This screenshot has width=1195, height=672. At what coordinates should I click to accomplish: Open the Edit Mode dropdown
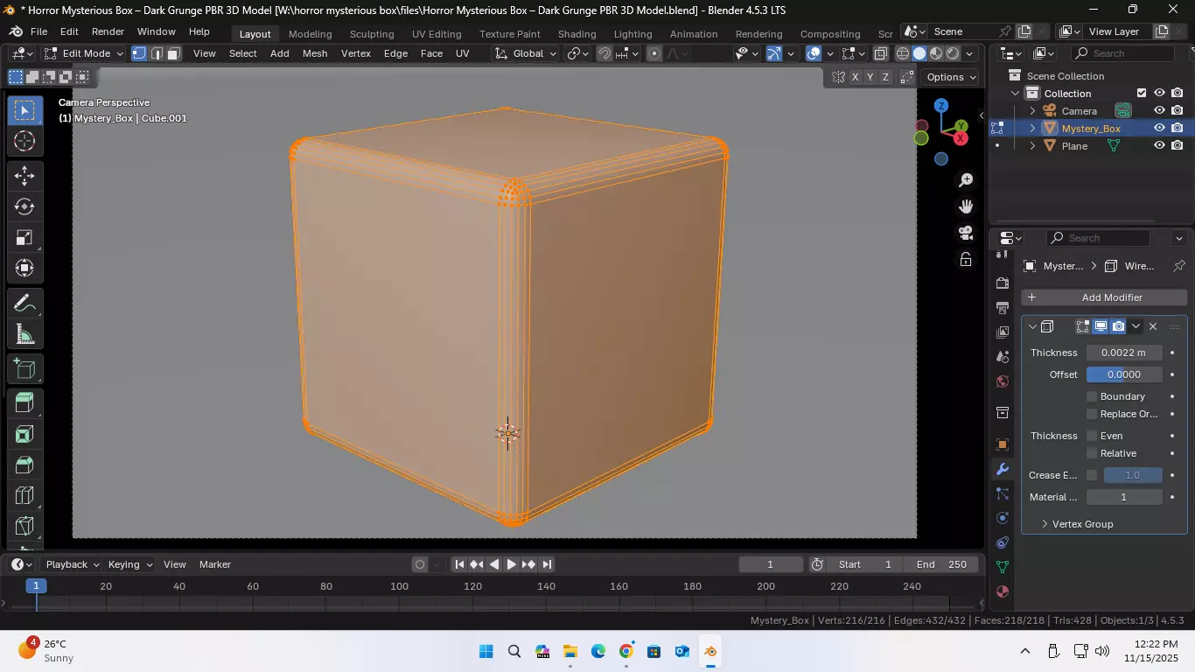84,53
